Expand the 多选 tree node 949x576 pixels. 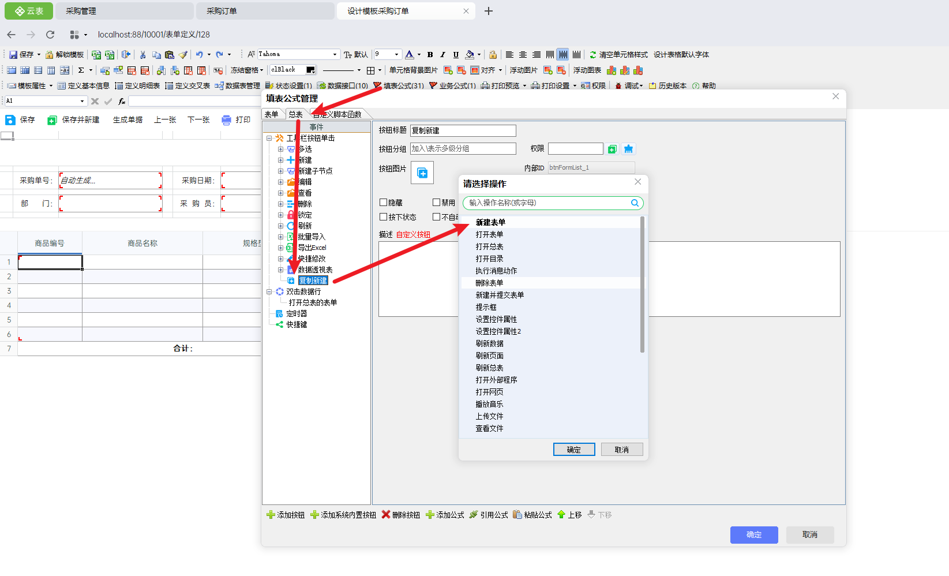(280, 149)
